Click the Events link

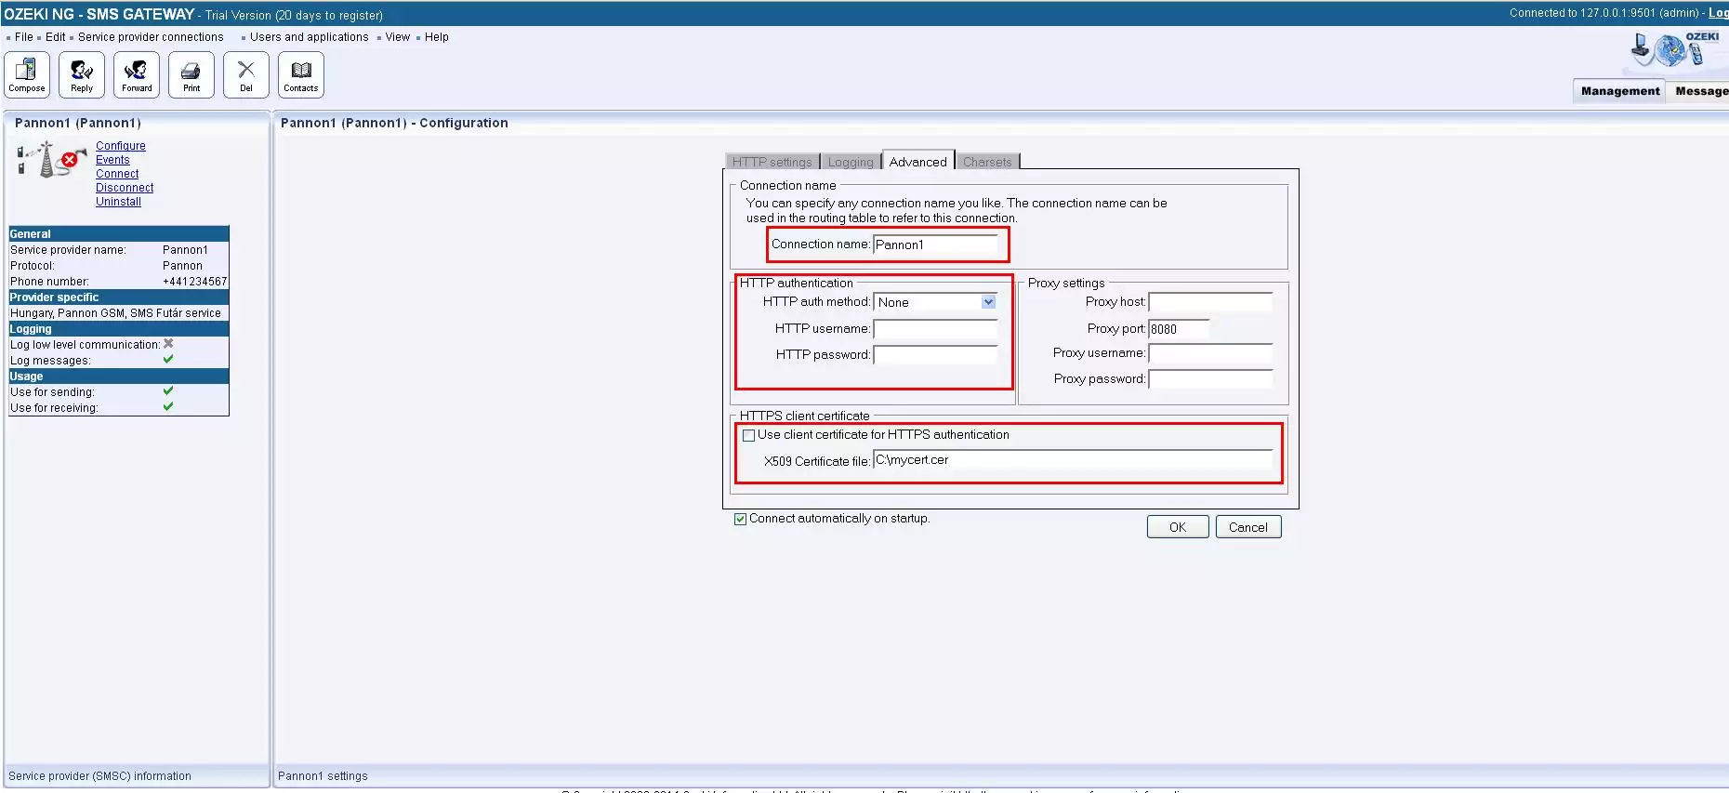point(112,160)
